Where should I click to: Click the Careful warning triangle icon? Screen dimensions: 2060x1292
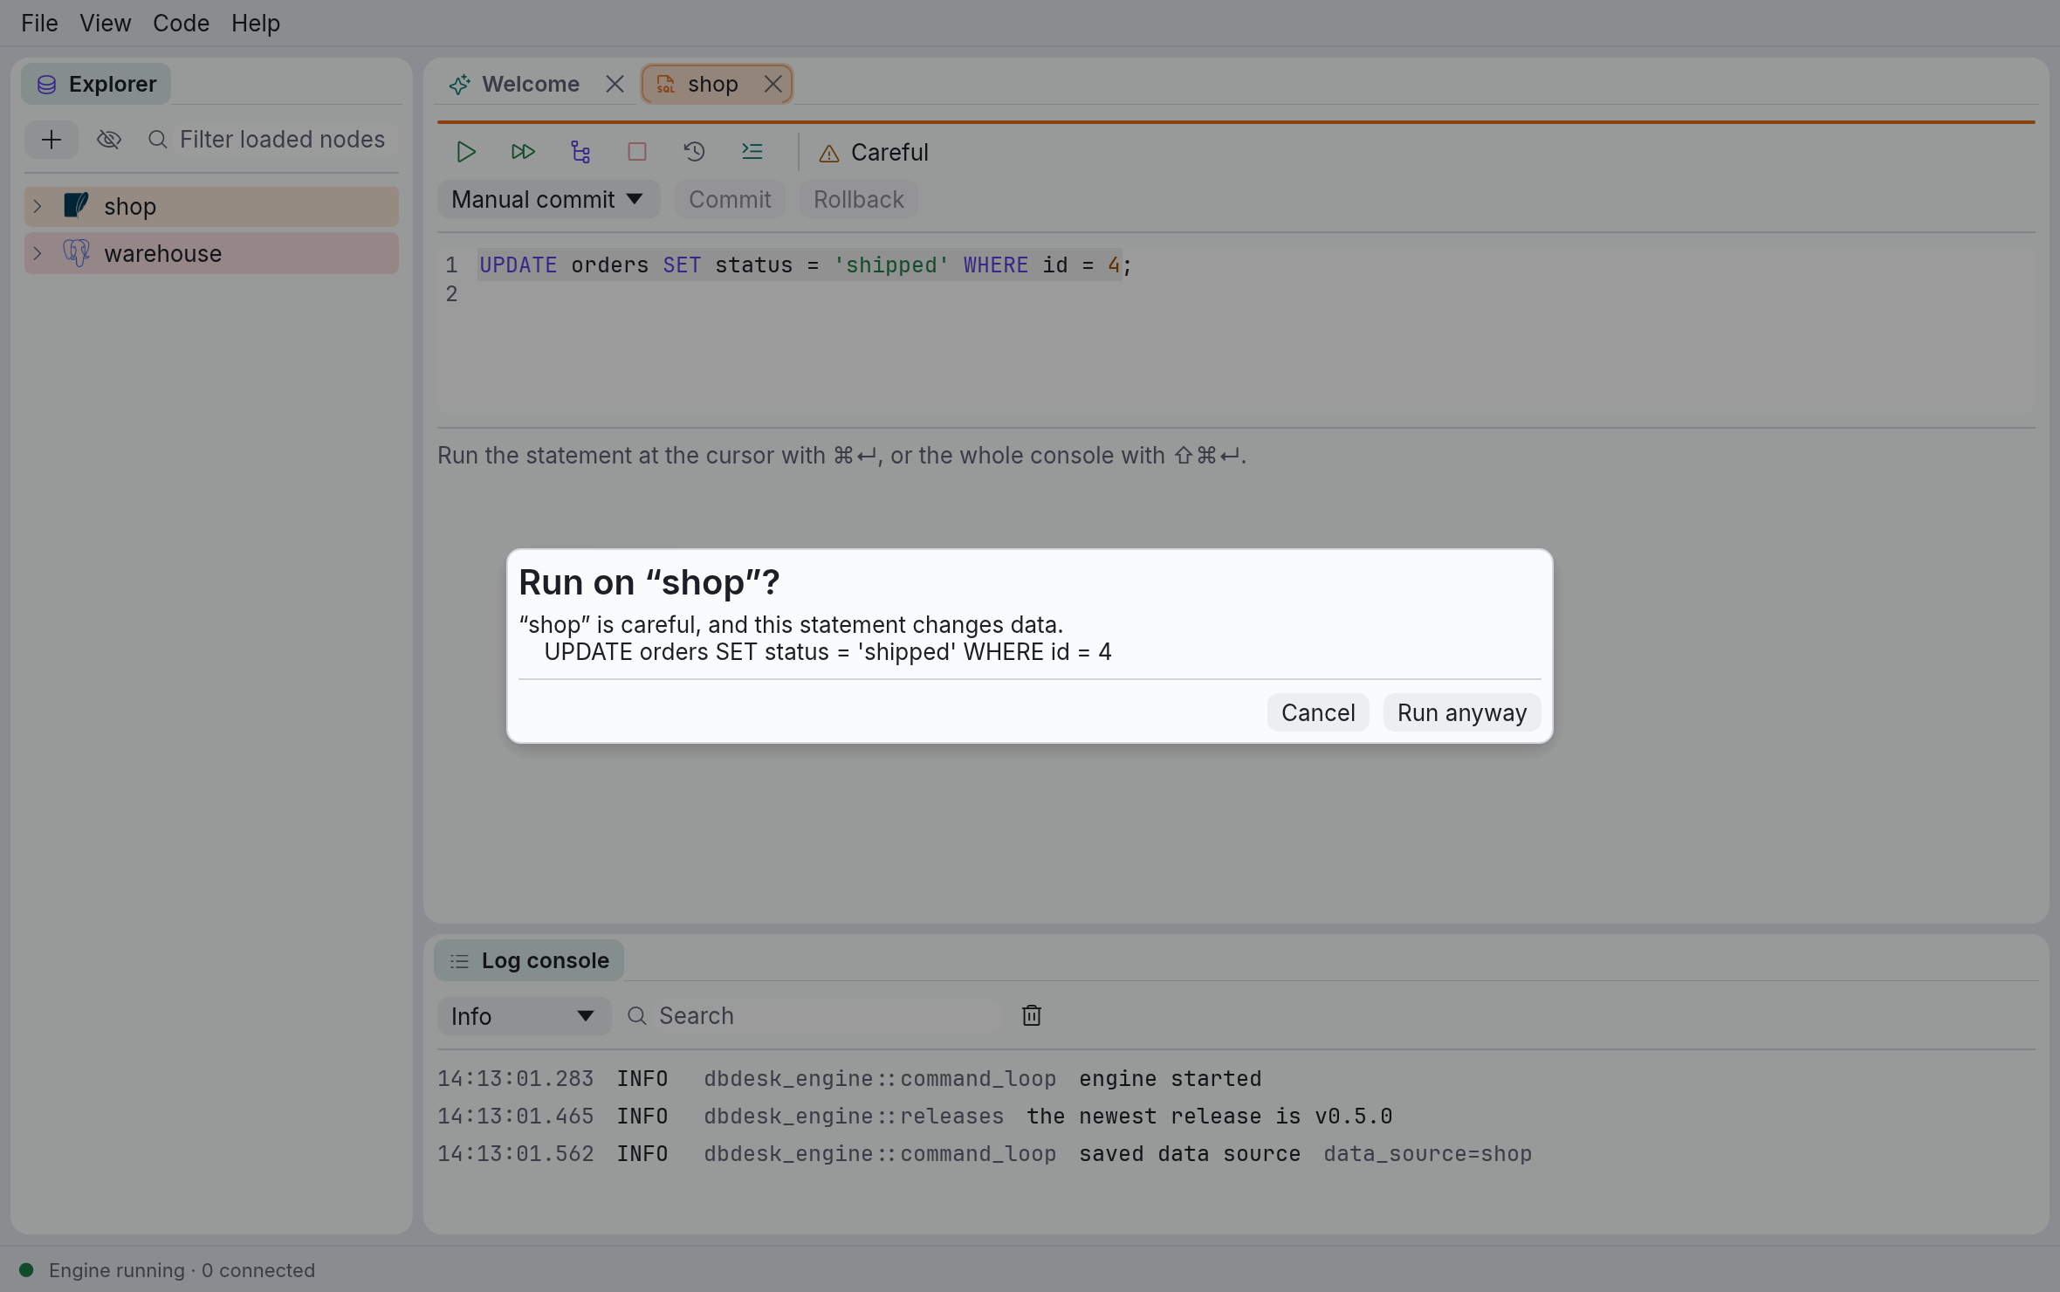pyautogui.click(x=828, y=154)
